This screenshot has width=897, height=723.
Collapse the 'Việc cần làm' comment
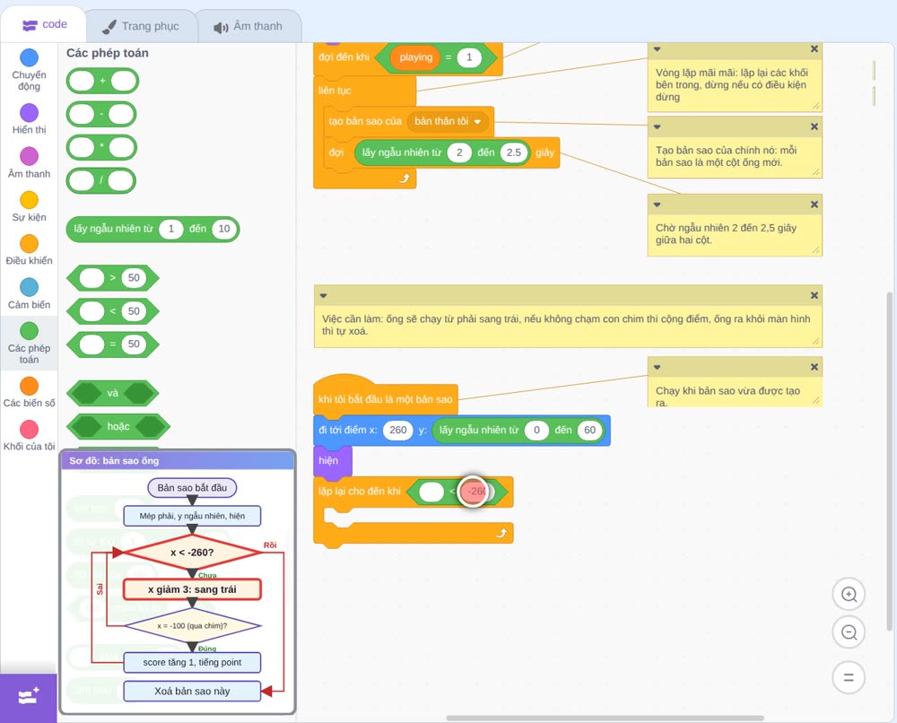(323, 296)
